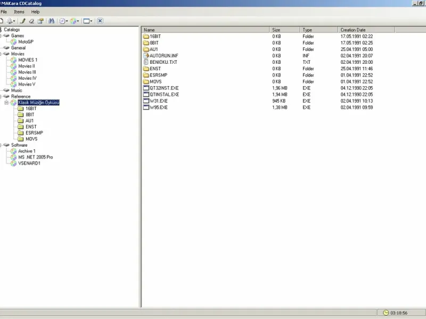The image size is (426, 319).
Task: Select the ENST folder in tree
Action: click(x=31, y=127)
